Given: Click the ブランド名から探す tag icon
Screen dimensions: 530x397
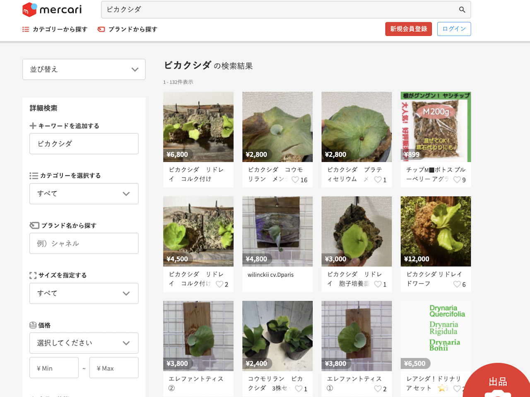Looking at the screenshot, I should click(x=34, y=225).
